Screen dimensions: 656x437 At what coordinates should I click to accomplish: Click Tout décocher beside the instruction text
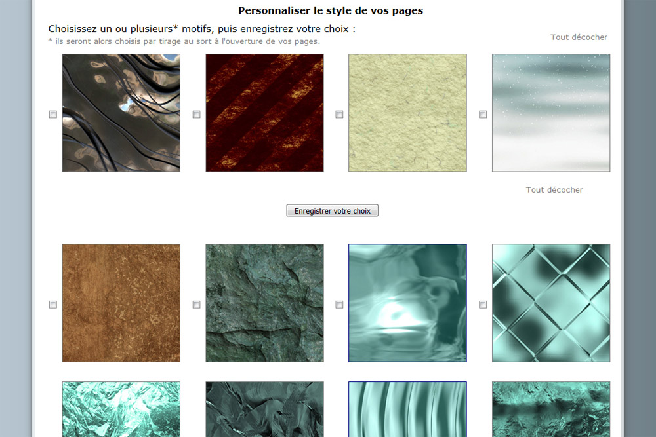pos(579,37)
